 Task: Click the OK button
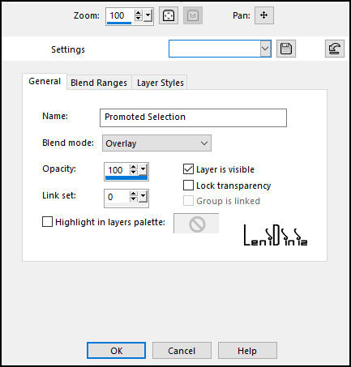coord(117,351)
